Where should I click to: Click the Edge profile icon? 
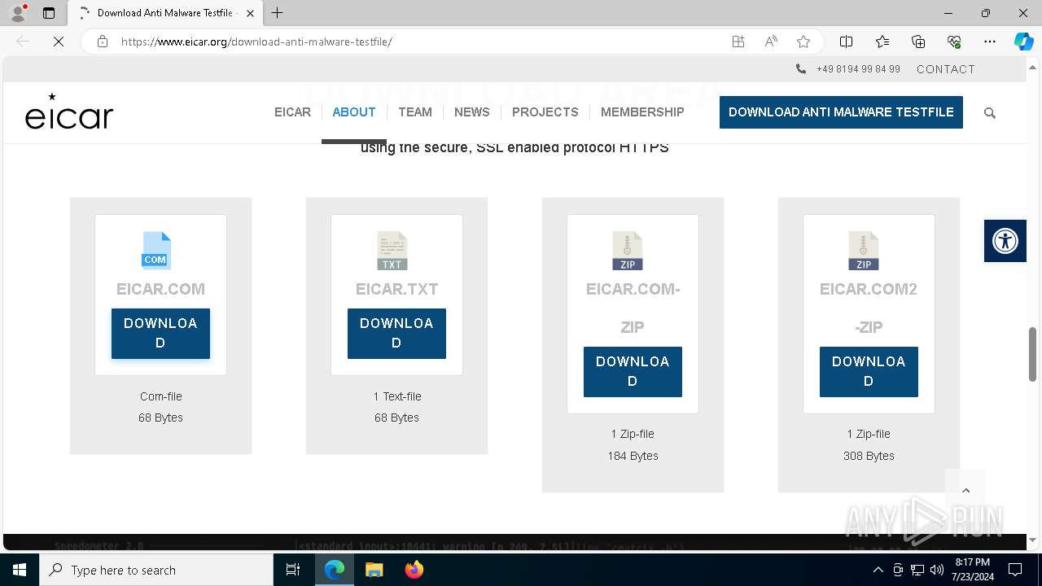tap(18, 13)
